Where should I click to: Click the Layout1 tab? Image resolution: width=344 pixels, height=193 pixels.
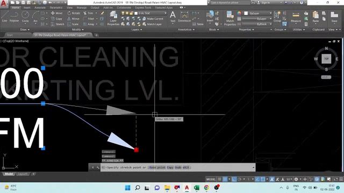coord(23,174)
